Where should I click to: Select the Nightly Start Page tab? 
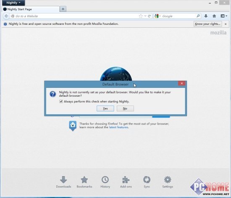point(31,9)
